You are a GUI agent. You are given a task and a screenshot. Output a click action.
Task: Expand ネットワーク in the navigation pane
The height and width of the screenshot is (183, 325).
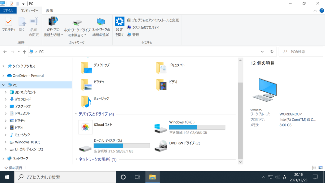tap(3, 159)
